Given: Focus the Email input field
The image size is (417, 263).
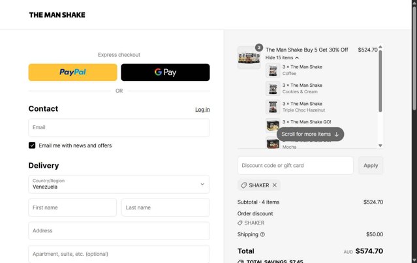Looking at the screenshot, I should pyautogui.click(x=119, y=127).
